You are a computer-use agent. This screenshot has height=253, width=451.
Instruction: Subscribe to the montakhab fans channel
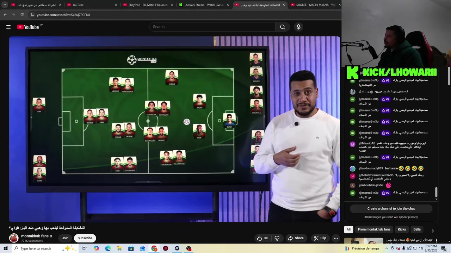pos(85,238)
